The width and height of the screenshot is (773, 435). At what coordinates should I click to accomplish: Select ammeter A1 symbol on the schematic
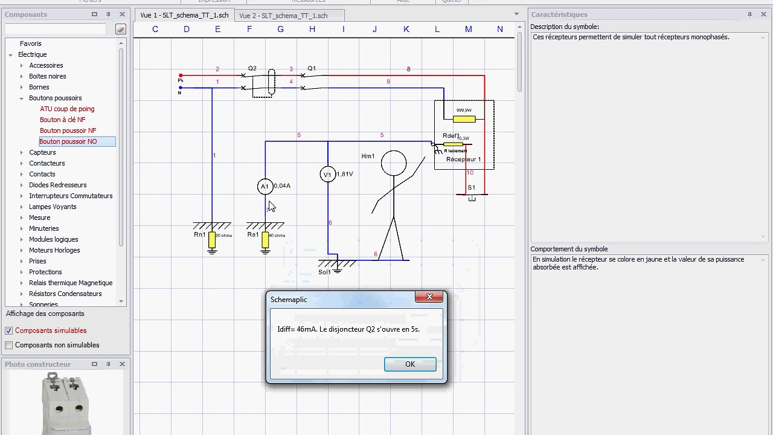click(x=265, y=187)
